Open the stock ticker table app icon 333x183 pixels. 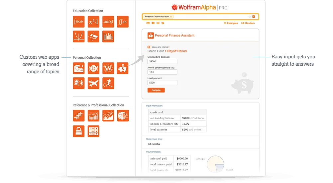pyautogui.click(x=93, y=131)
